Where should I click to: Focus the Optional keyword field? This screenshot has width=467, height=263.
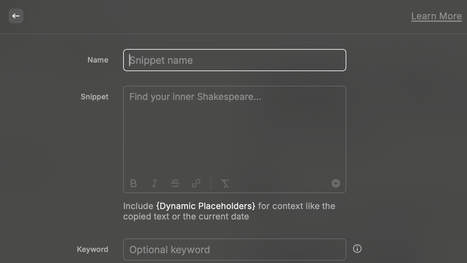pos(235,250)
